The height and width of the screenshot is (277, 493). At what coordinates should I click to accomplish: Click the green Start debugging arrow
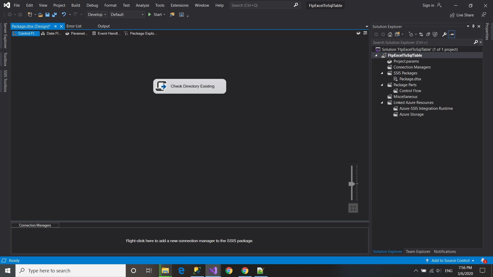click(x=150, y=15)
